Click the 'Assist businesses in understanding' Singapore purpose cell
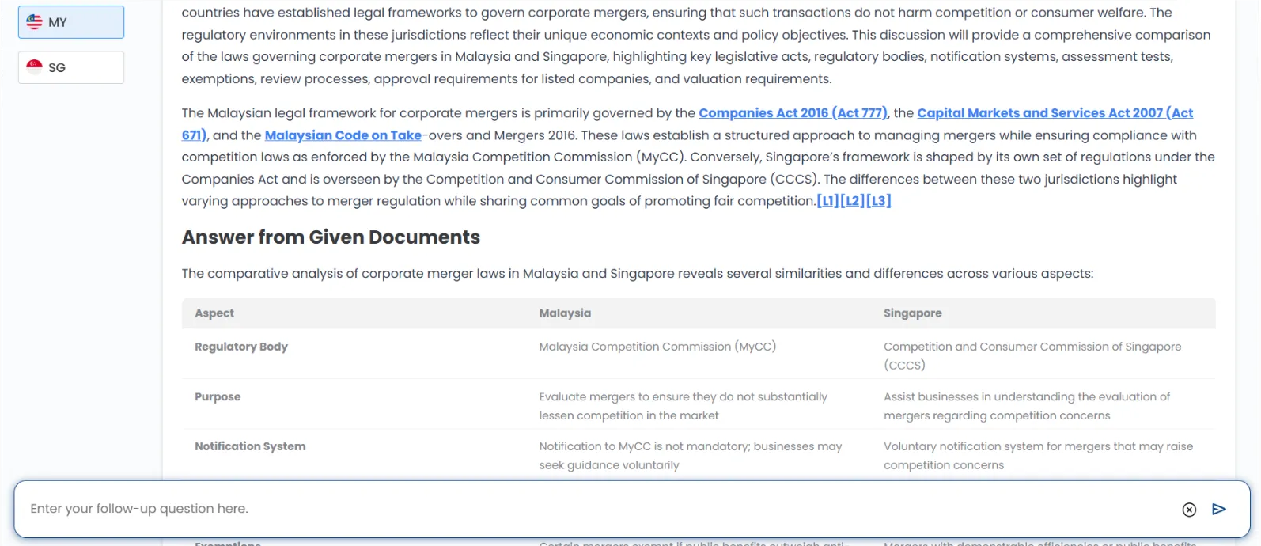The width and height of the screenshot is (1261, 546). pyautogui.click(x=1027, y=406)
